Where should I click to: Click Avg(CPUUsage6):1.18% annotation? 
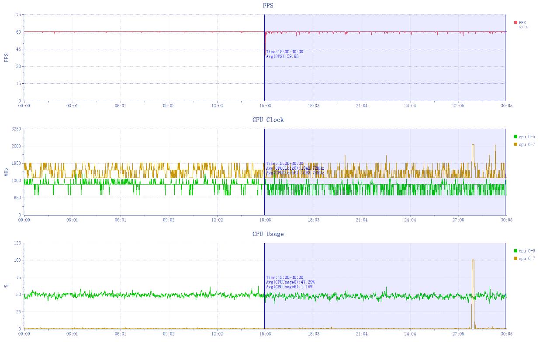tap(289, 287)
